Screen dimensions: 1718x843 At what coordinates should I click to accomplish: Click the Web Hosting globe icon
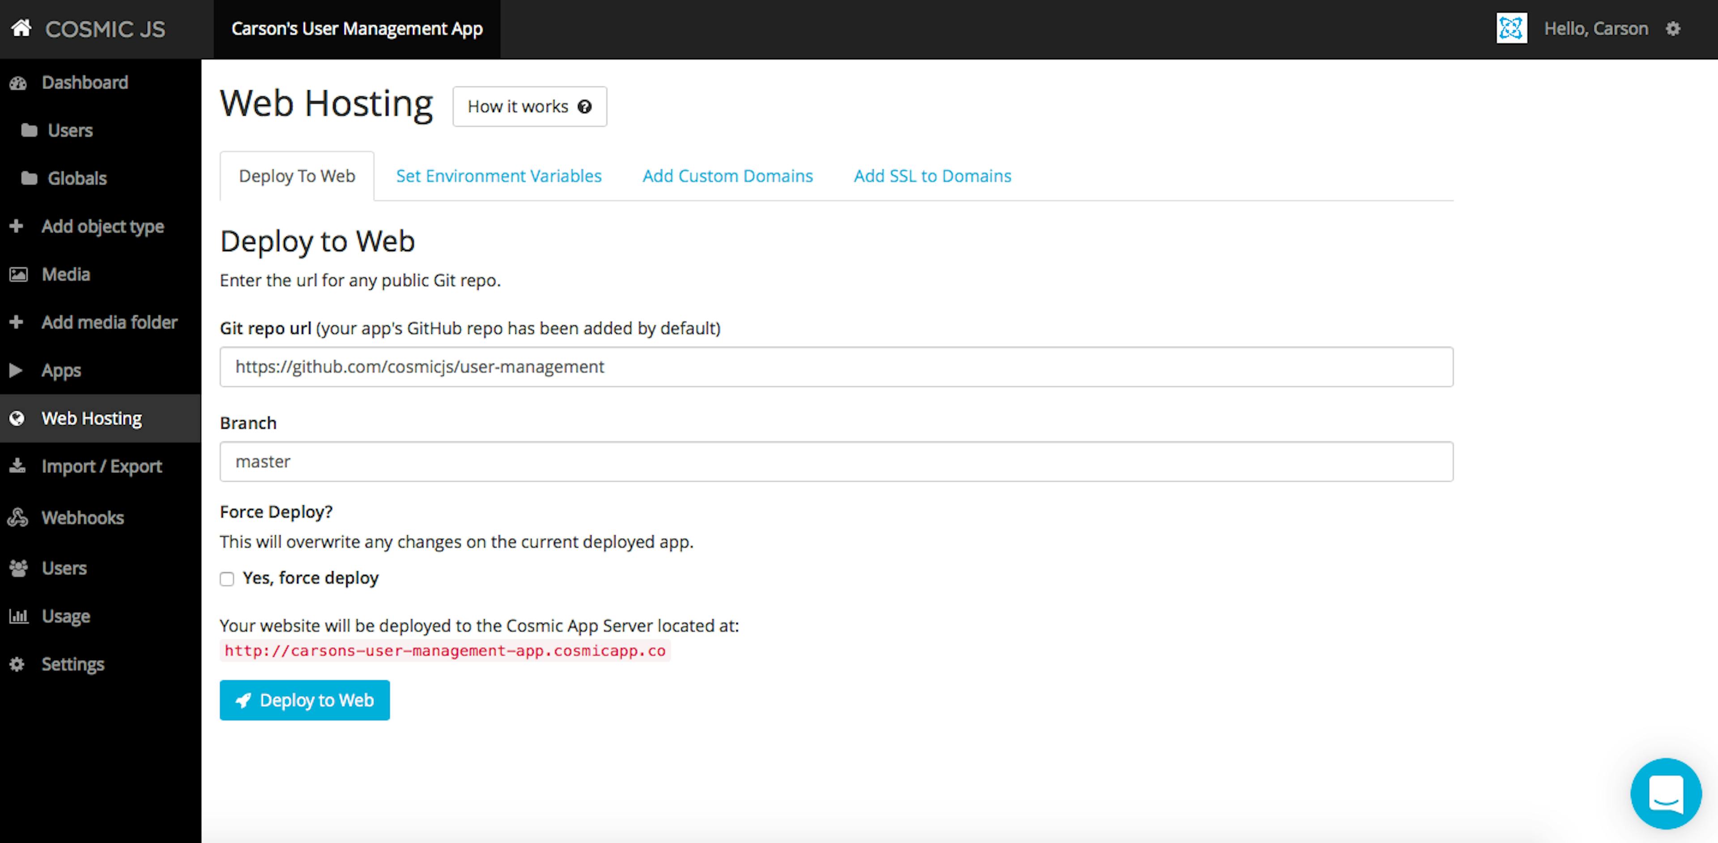17,418
